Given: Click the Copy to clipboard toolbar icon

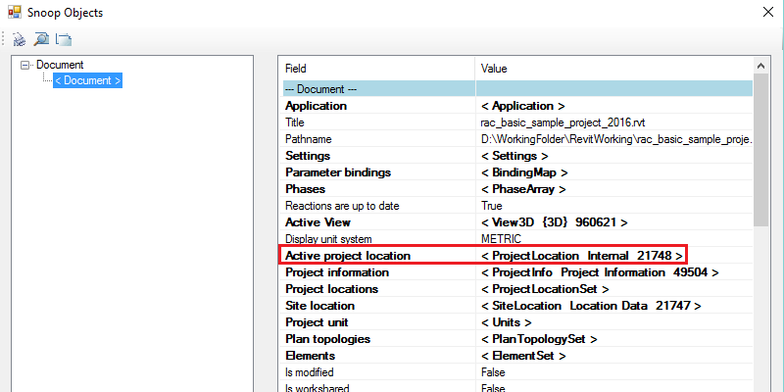Looking at the screenshot, I should coord(64,39).
